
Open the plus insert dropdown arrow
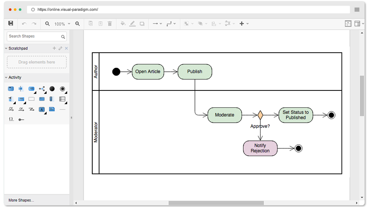pos(248,24)
